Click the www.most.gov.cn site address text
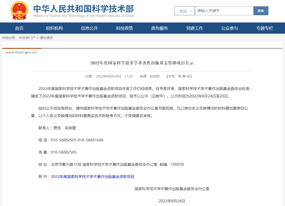 (x=21, y=52)
